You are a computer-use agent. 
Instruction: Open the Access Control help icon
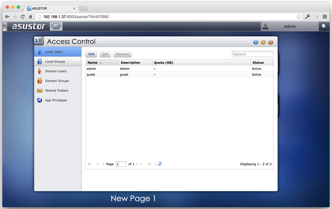[x=256, y=42]
